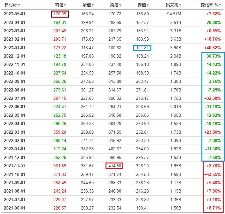
Task: Click the -20.80% change for 2023-04-01
Action: point(213,23)
